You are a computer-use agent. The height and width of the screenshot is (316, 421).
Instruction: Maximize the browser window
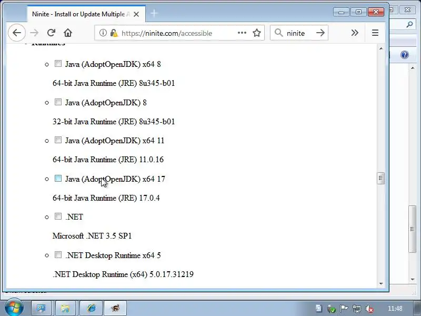358,12
